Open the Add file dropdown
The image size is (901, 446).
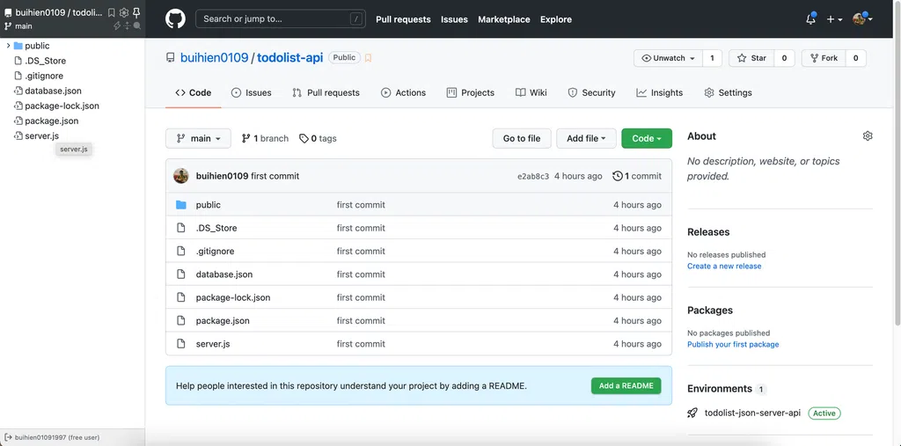coord(586,138)
